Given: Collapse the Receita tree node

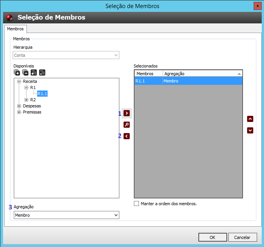Looking at the screenshot, I should click(19, 81).
